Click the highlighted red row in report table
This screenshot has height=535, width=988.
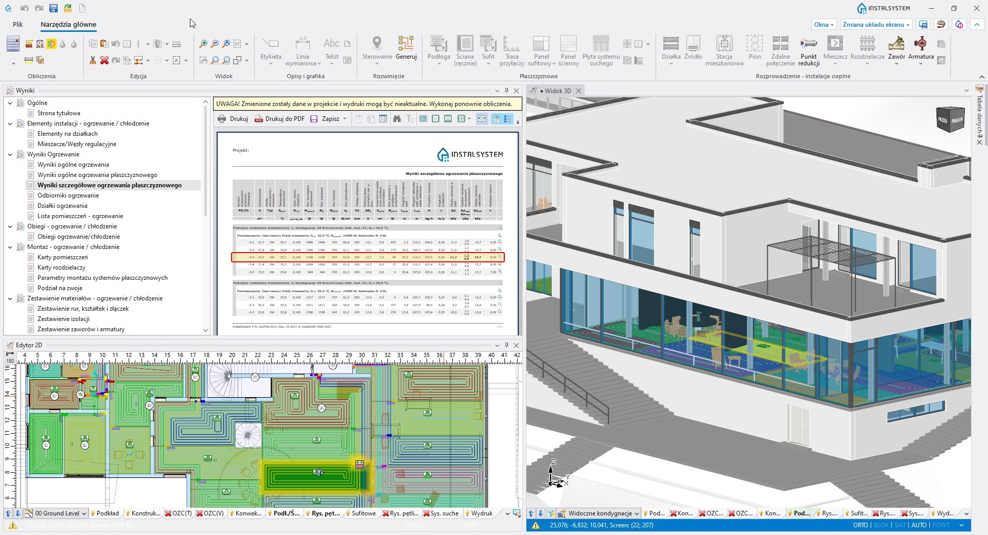point(367,257)
